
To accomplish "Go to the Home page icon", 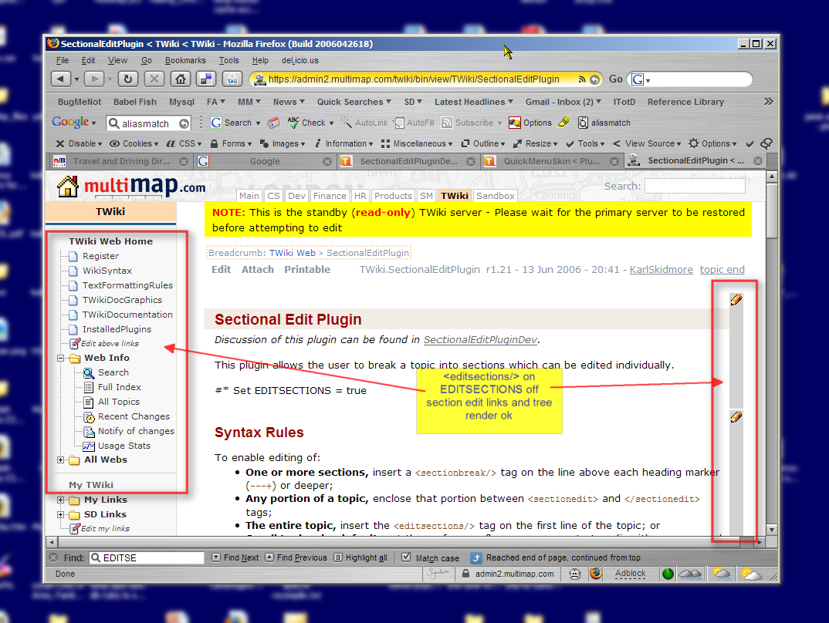I will pyautogui.click(x=181, y=79).
